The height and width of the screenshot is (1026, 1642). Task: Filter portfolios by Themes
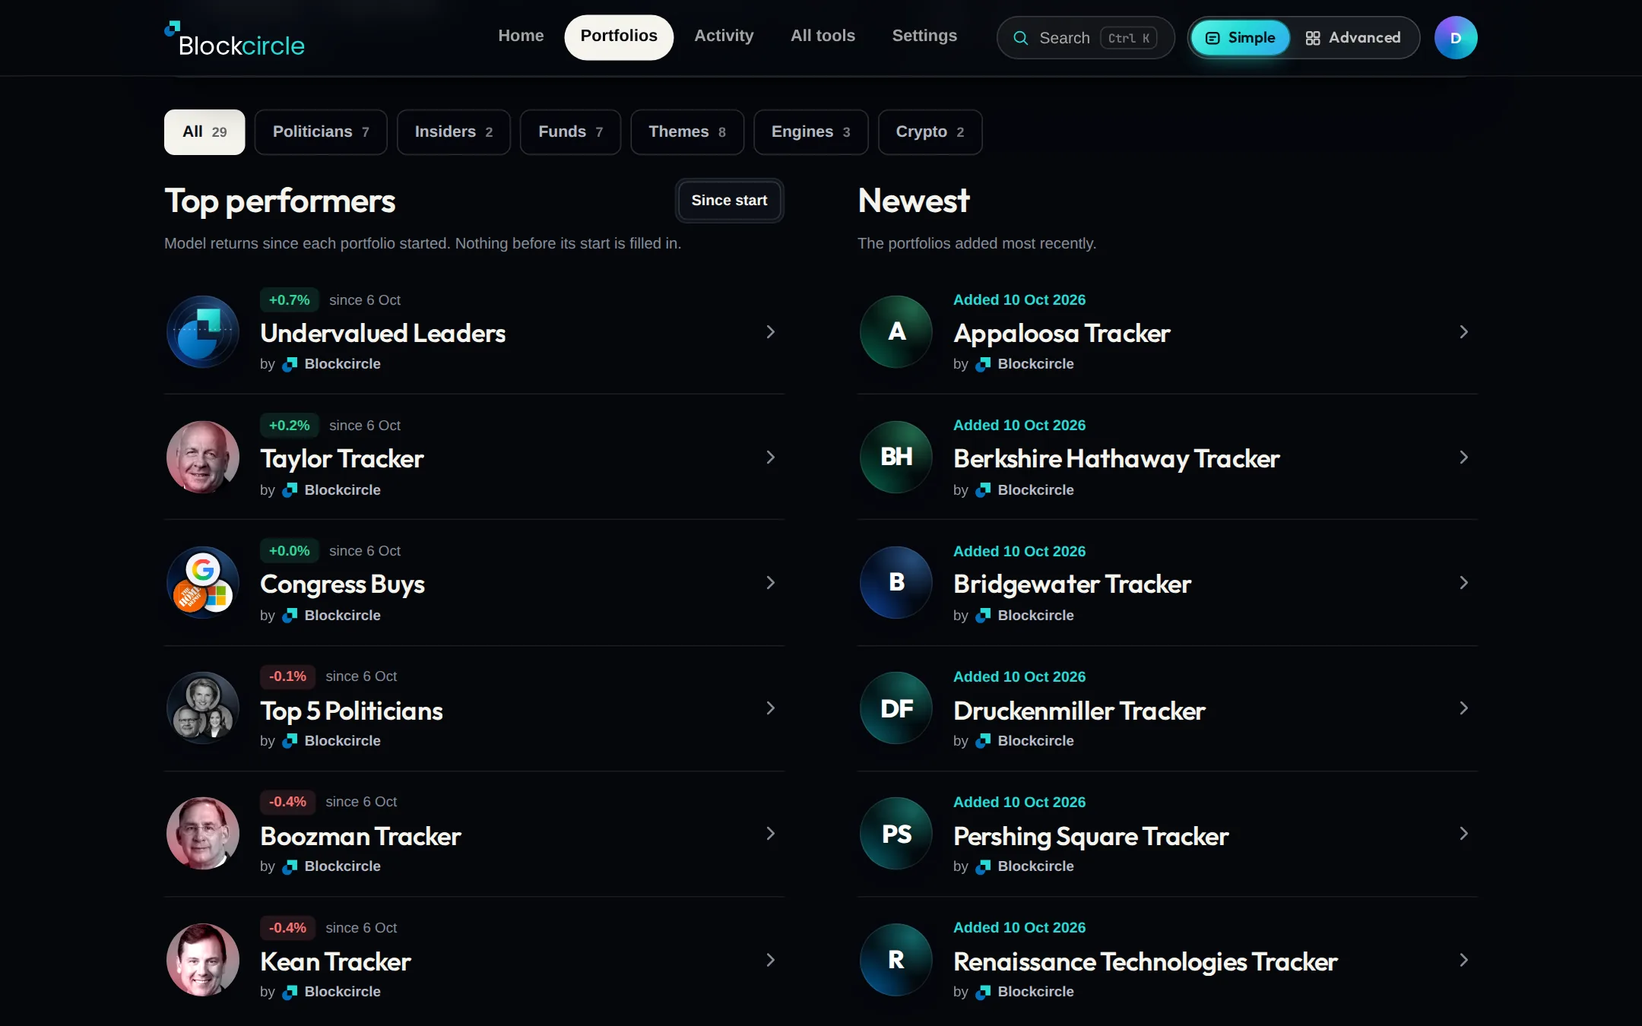(x=687, y=132)
